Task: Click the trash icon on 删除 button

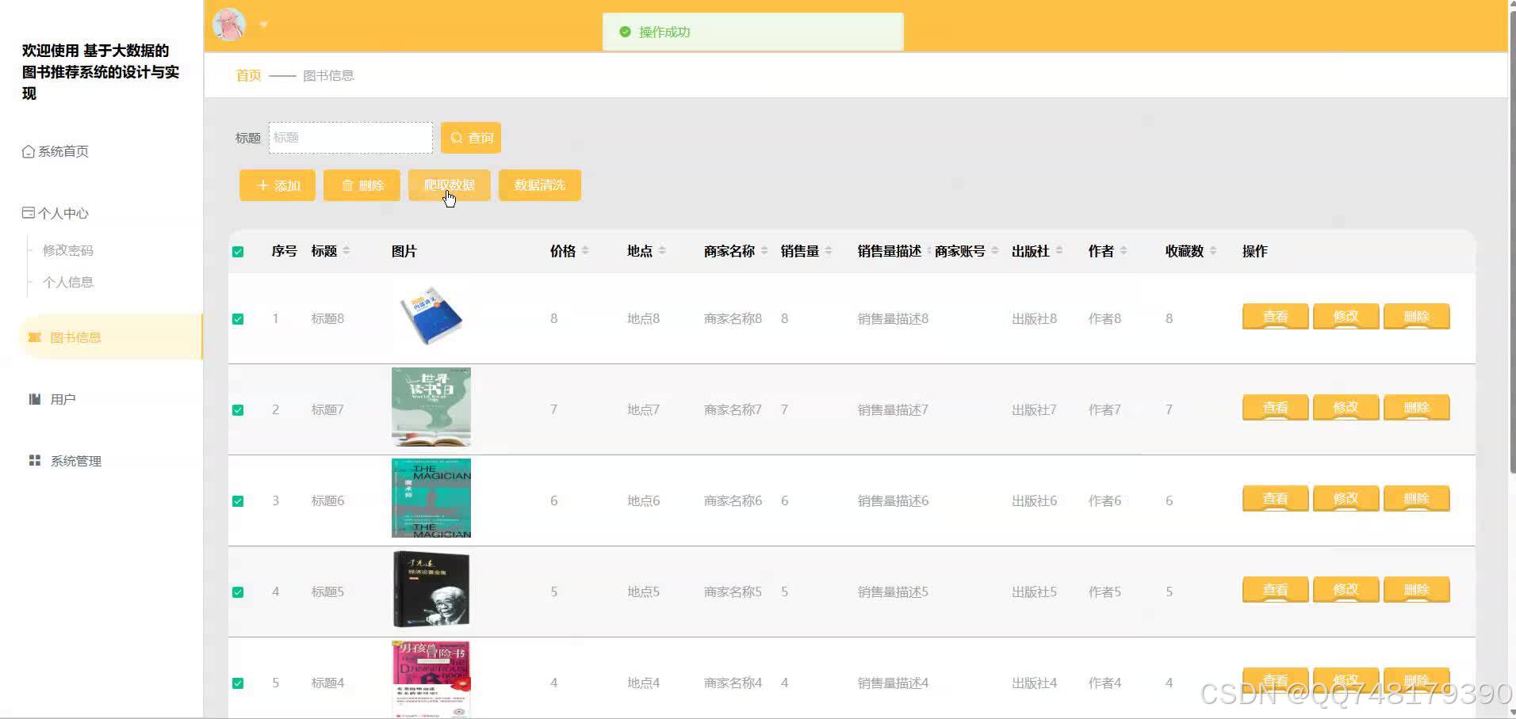Action: pyautogui.click(x=347, y=185)
